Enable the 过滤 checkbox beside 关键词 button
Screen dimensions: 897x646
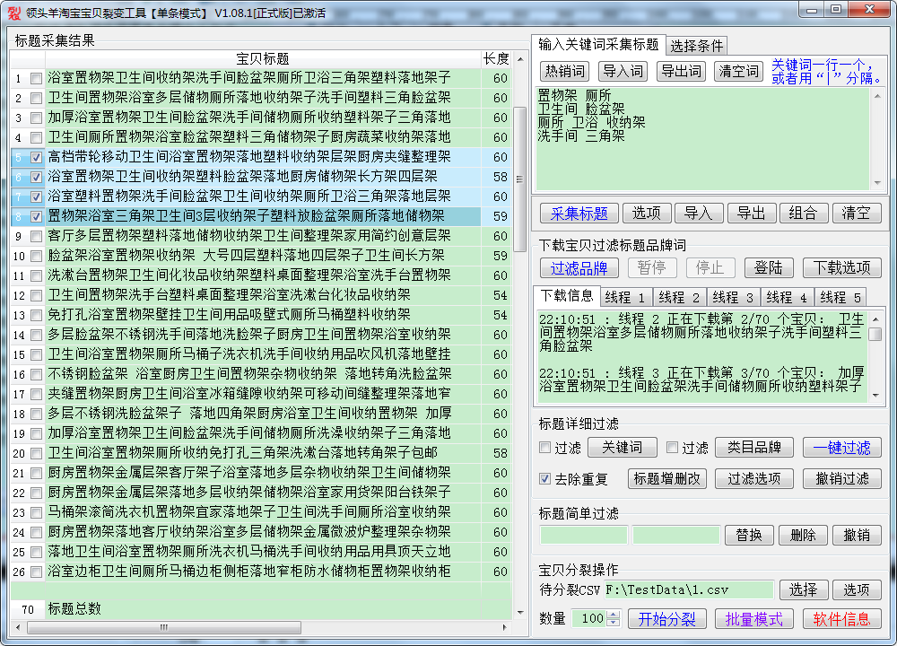click(x=544, y=448)
